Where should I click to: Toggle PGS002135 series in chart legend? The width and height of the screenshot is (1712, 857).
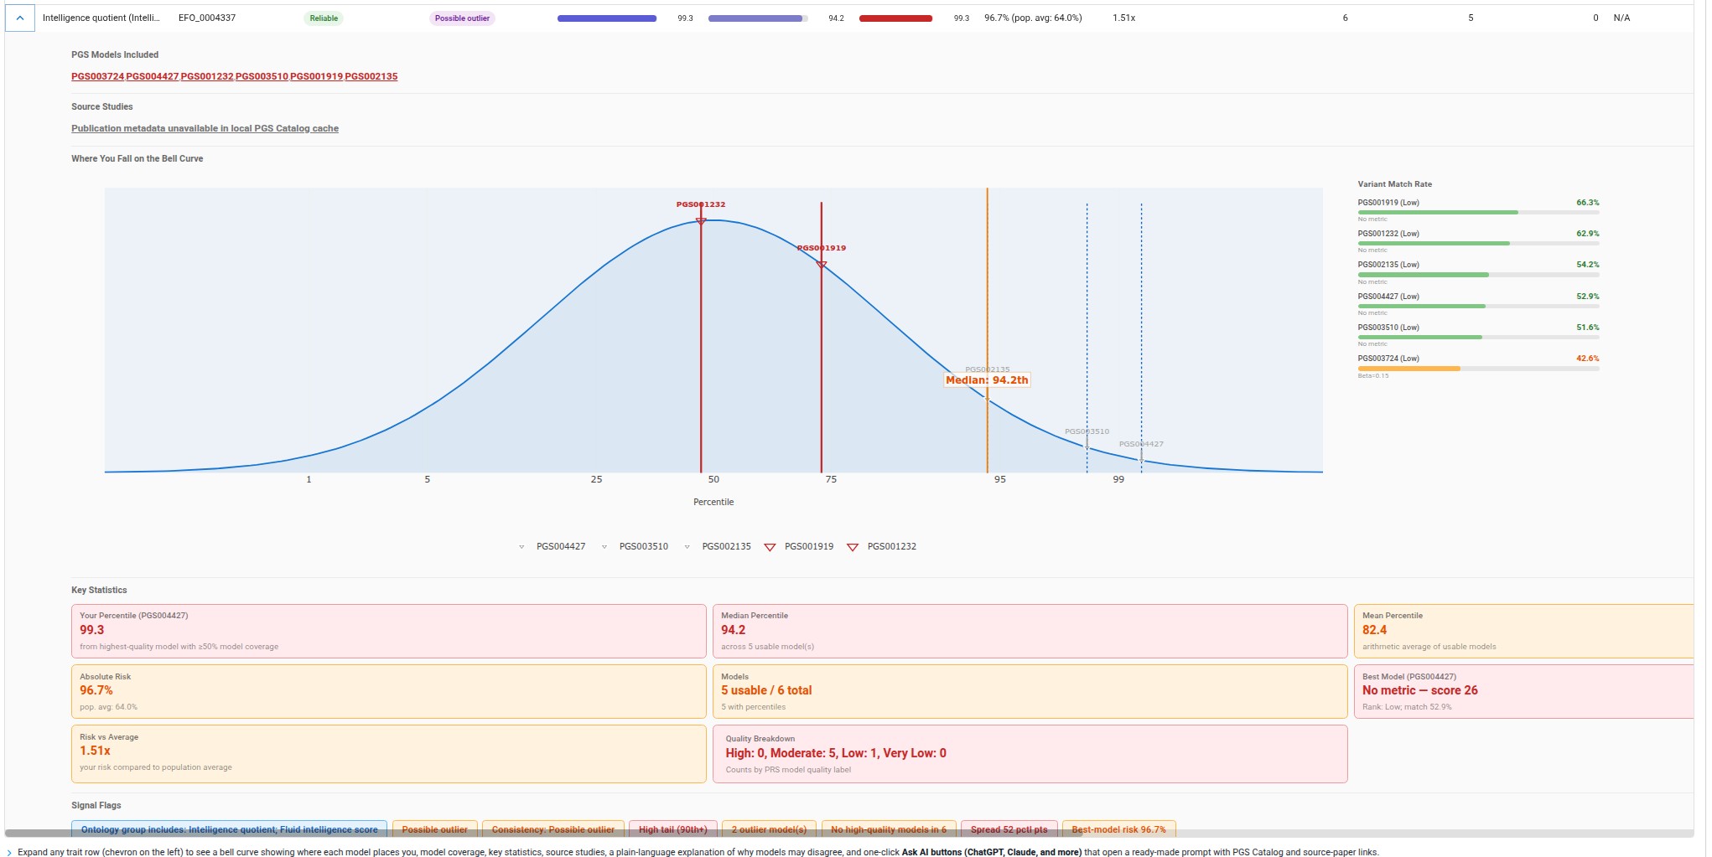click(719, 546)
